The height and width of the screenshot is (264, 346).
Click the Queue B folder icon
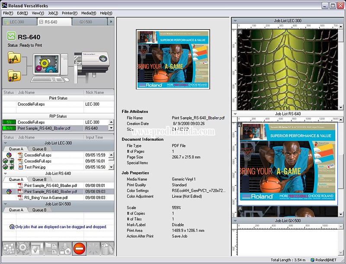[x=14, y=76]
